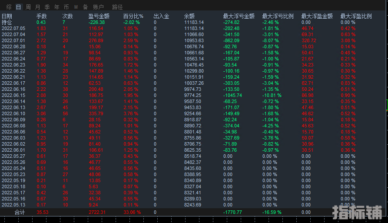
Task: Click the 百分比% column header
Action: pos(133,17)
